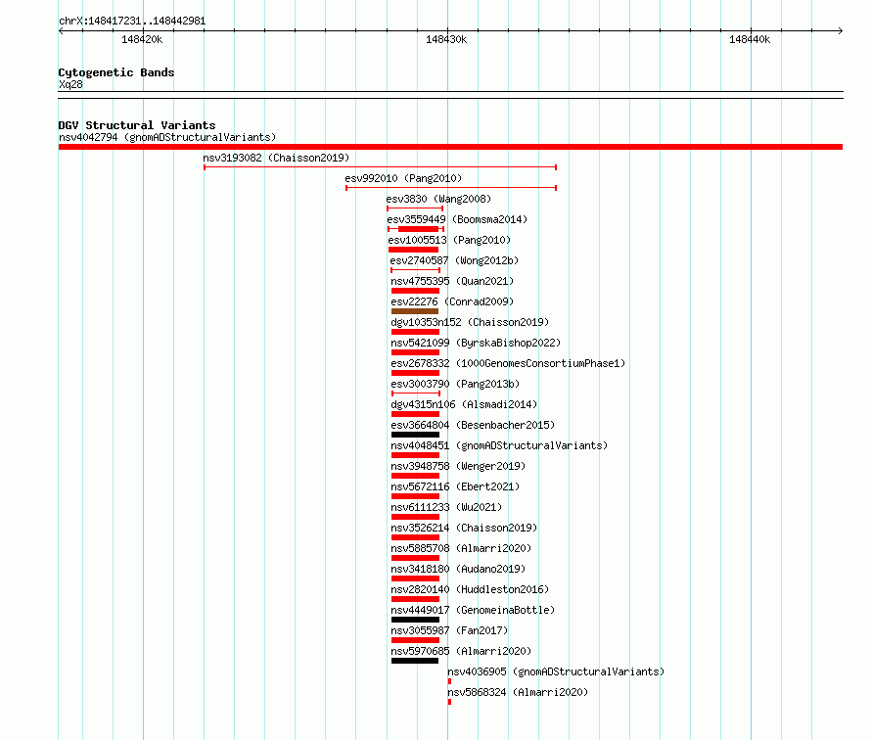Click the nsv4042794 gnomAD variant label

coord(167,137)
